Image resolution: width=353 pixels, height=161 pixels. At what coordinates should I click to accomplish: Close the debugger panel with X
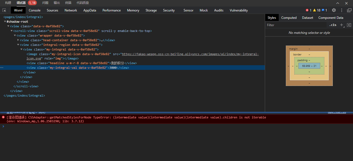[x=346, y=3]
